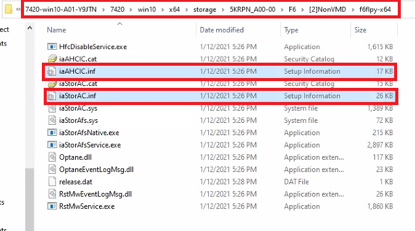Screen dimensions: 415x231
Task: Click the iaStorAC.sys system file icon
Action: (x=52, y=108)
